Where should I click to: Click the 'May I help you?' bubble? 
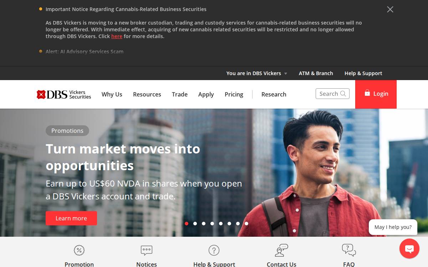[393, 227]
